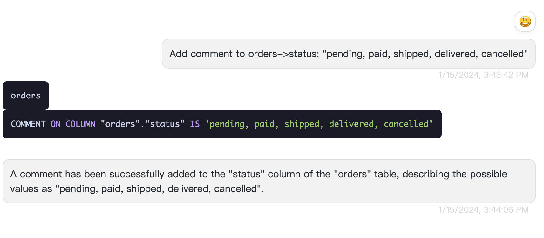Click 'pending' in the green SQL string
This screenshot has height=238, width=544.
point(227,124)
